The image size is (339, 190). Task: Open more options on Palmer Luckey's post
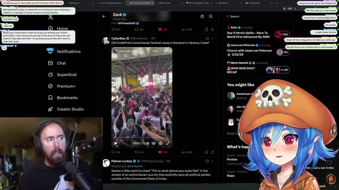click(x=212, y=161)
